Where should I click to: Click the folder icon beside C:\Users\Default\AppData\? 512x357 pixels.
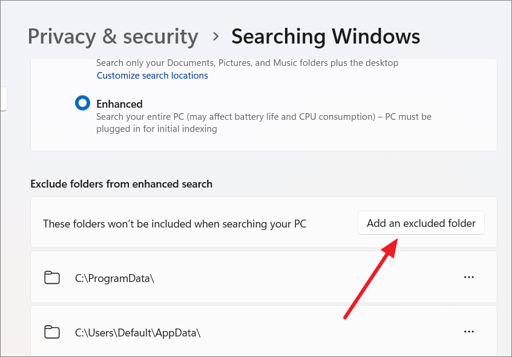pyautogui.click(x=52, y=332)
